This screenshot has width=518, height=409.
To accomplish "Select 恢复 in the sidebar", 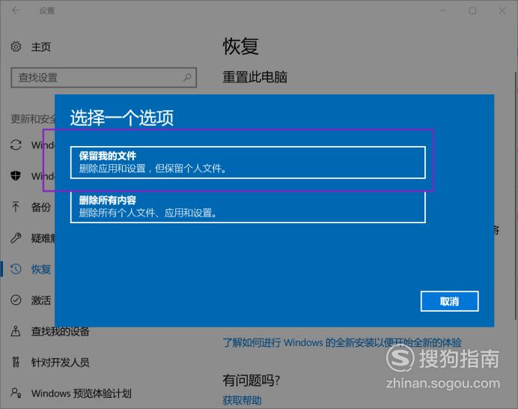I will 41,269.
